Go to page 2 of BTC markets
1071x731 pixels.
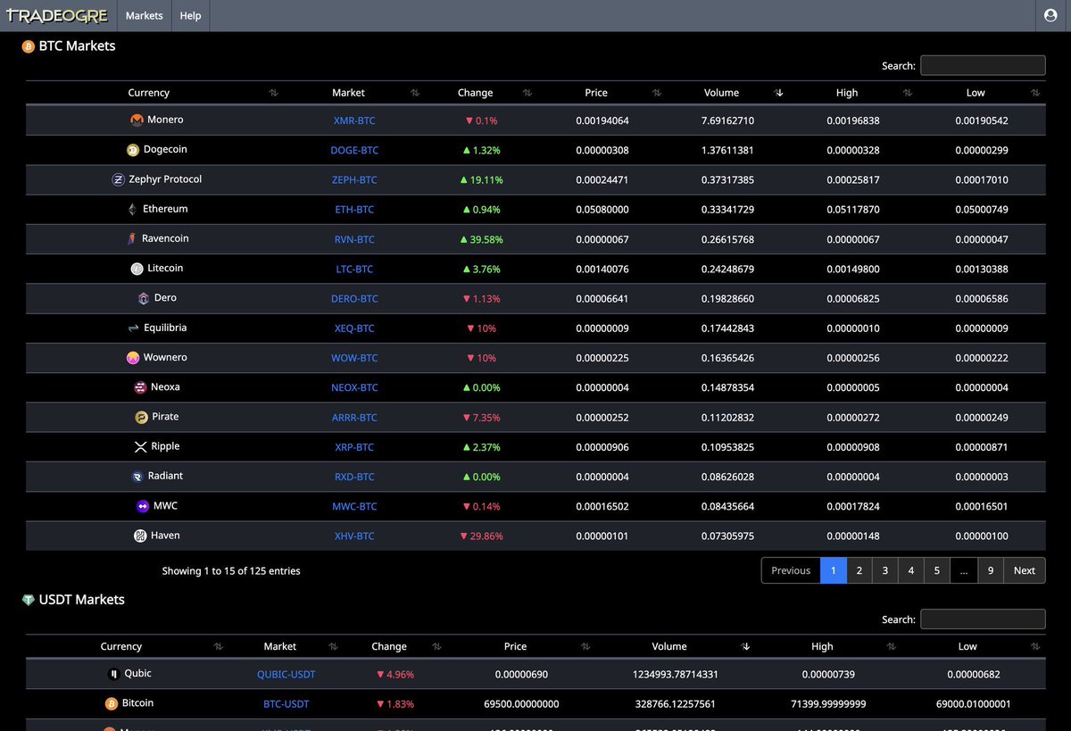point(859,570)
